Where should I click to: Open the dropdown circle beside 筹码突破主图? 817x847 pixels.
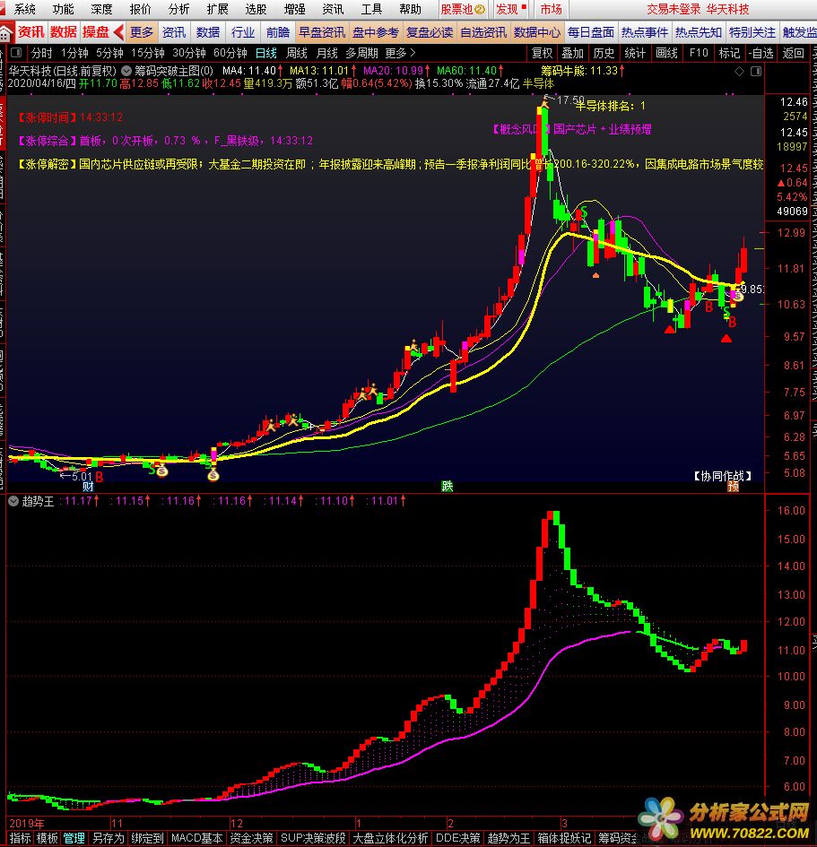tap(126, 71)
